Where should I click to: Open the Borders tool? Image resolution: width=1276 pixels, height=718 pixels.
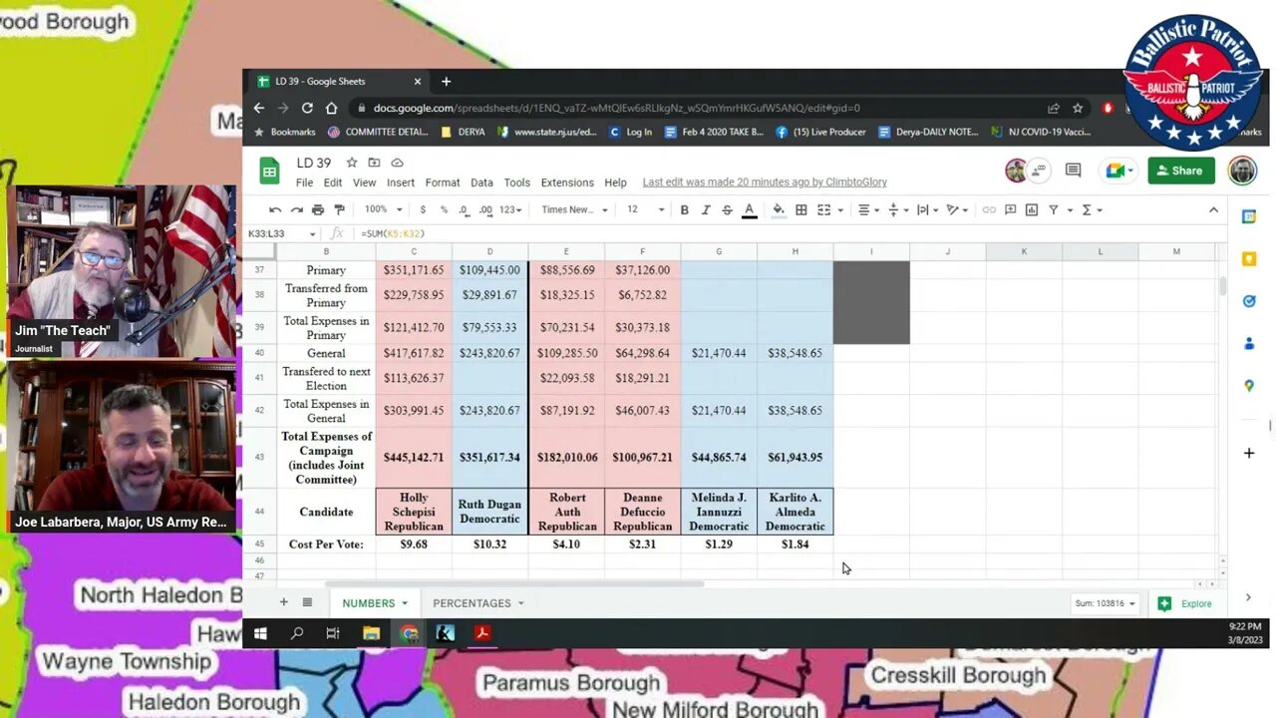point(800,209)
